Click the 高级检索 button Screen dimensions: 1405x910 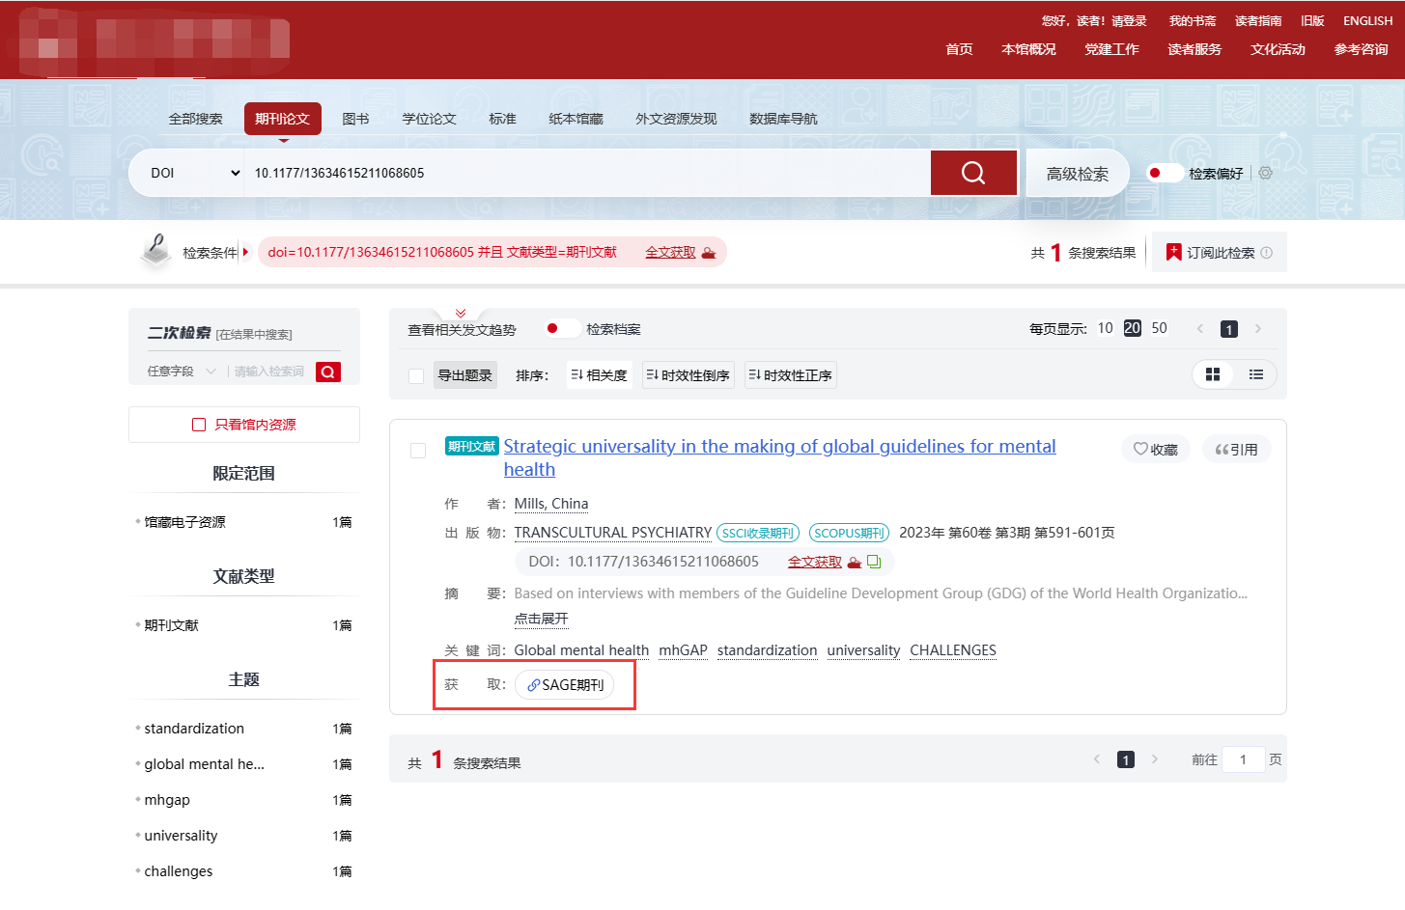pos(1077,174)
